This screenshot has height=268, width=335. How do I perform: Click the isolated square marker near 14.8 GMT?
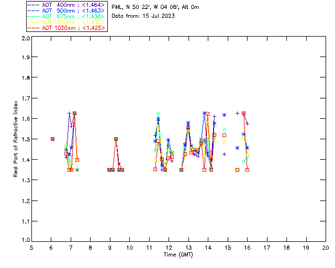coord(224,136)
